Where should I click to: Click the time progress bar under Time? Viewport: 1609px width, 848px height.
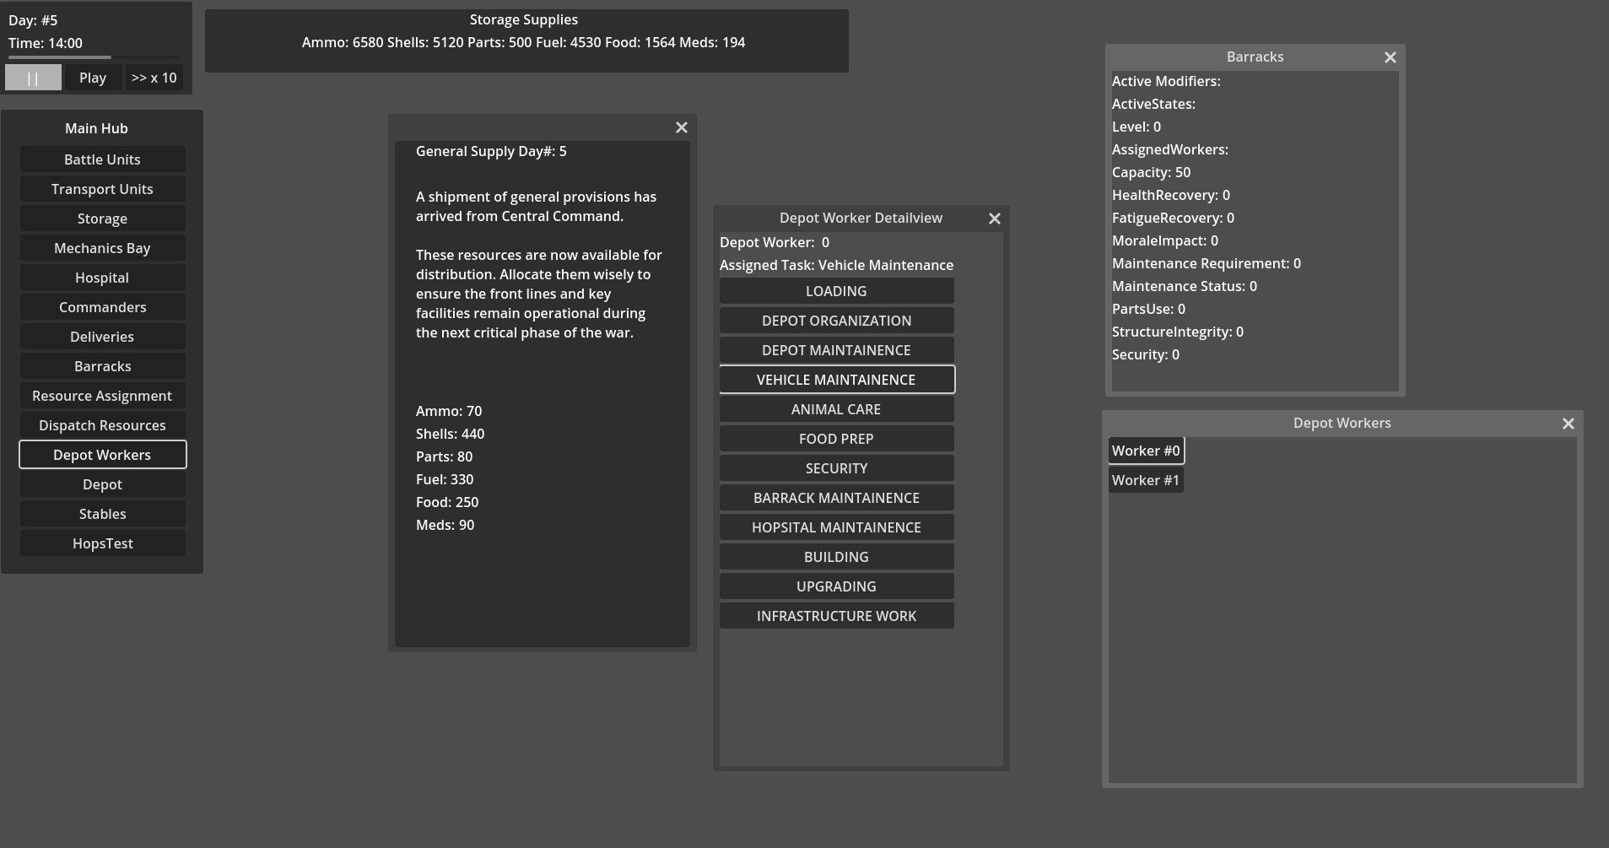94,57
